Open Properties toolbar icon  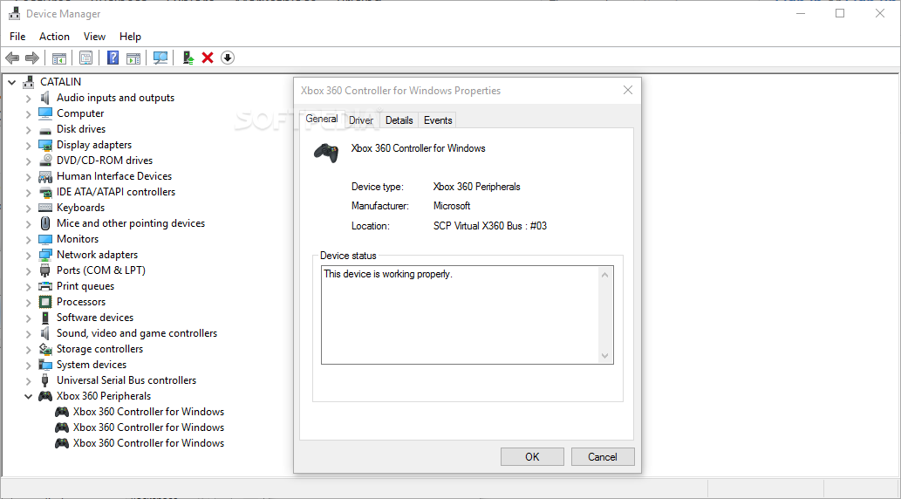tap(86, 58)
